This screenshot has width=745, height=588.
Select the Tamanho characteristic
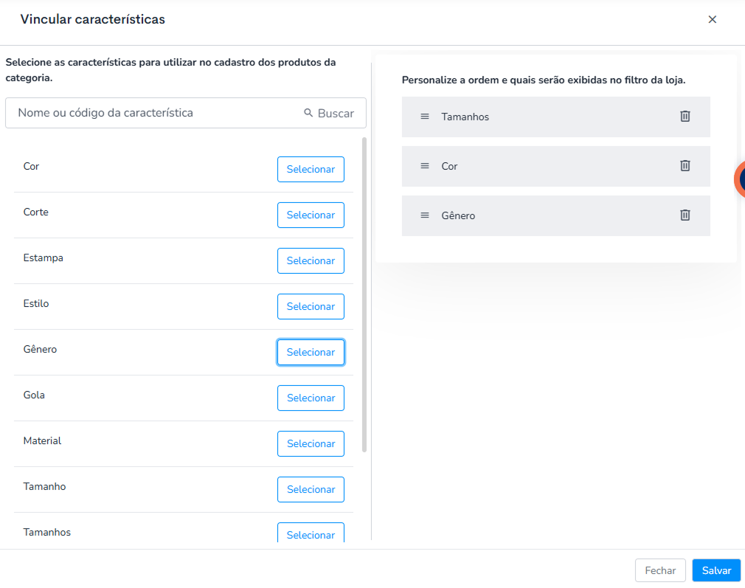point(311,490)
